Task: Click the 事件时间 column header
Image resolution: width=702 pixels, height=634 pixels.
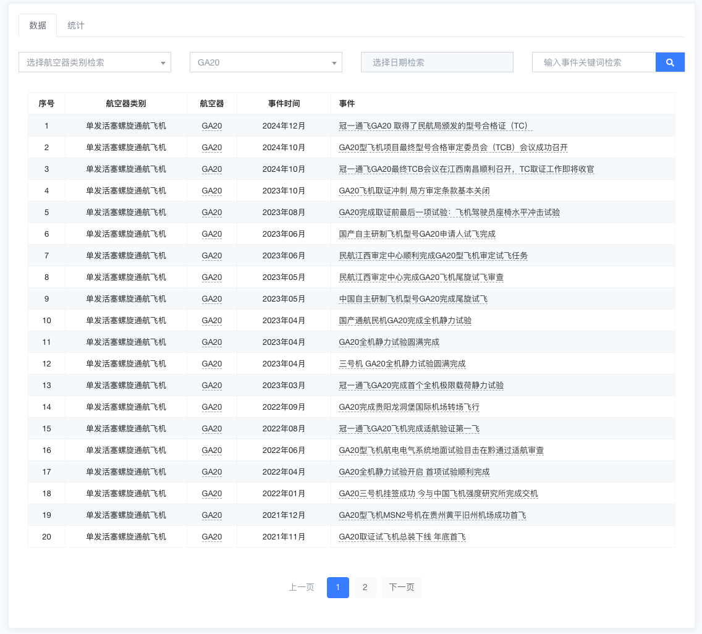Action: click(284, 103)
